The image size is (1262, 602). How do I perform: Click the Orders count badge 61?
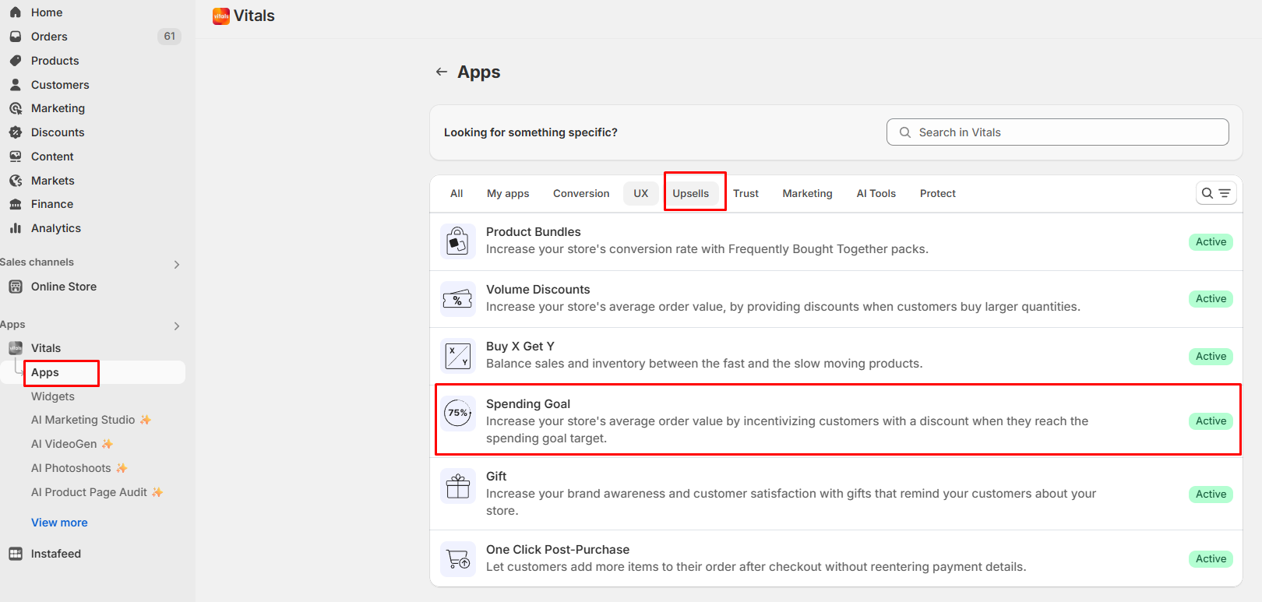coord(169,37)
